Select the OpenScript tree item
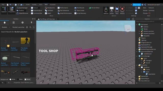This screenshot has height=91, width=163. [151, 74]
